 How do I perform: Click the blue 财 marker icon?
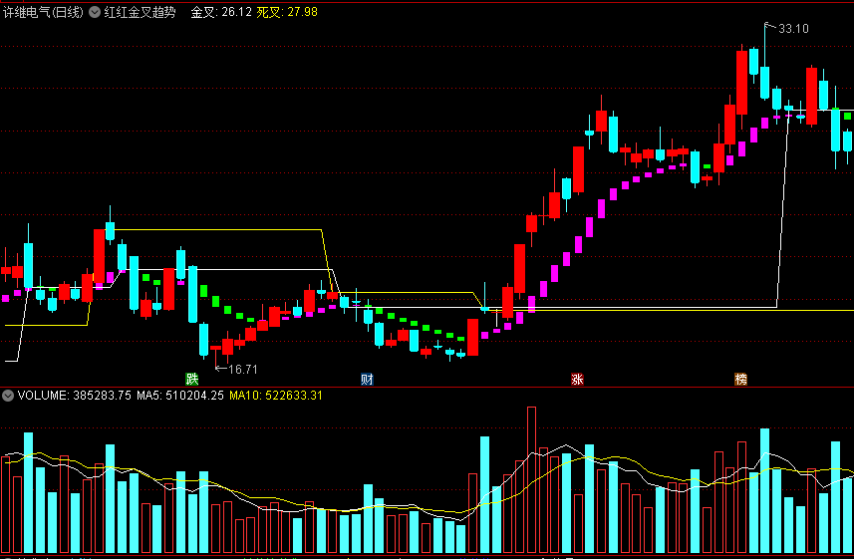point(367,380)
